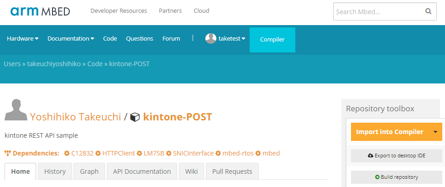Open Developer Resources in the top bar

tap(119, 11)
